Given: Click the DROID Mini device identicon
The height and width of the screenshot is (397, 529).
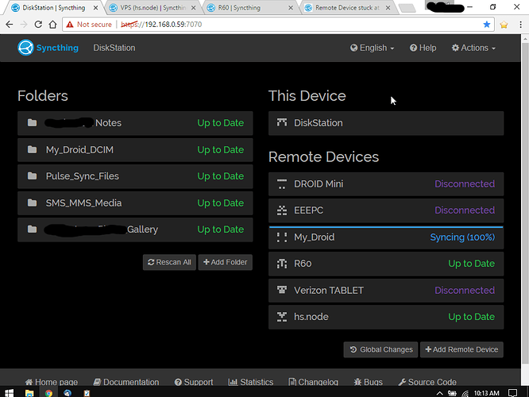Looking at the screenshot, I should [282, 184].
